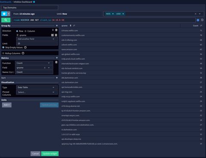This screenshot has height=158, width=206.
Task: Click the Top Domains widget title field
Action: (30, 8)
